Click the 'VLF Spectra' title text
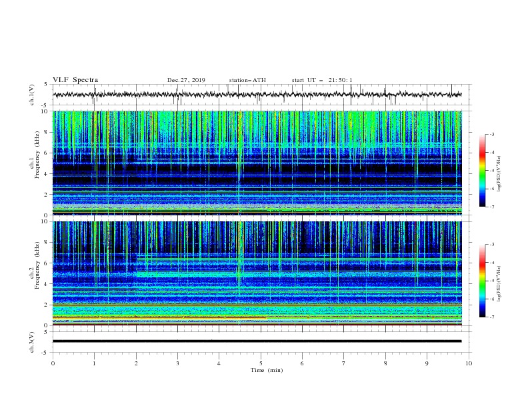The width and height of the screenshot is (528, 408). pyautogui.click(x=75, y=80)
